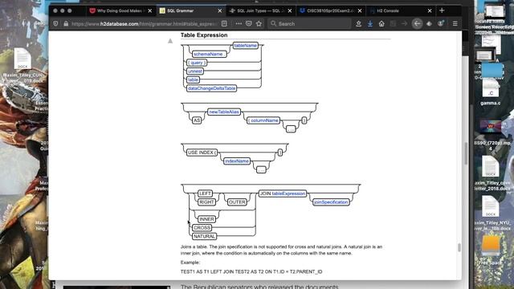Click the columnName link
514x289 pixels.
pyautogui.click(x=263, y=120)
